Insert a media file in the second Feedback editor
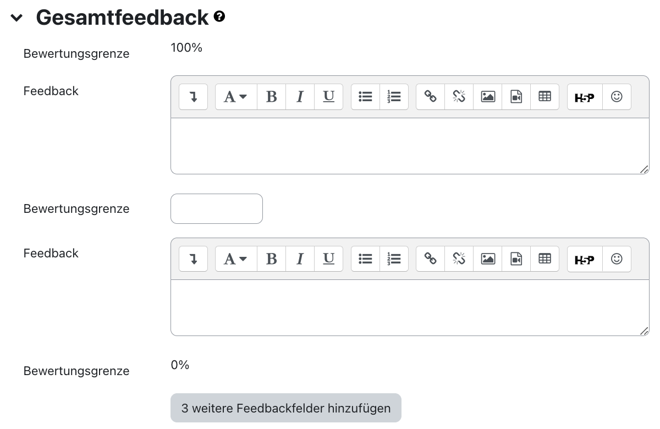 click(516, 258)
